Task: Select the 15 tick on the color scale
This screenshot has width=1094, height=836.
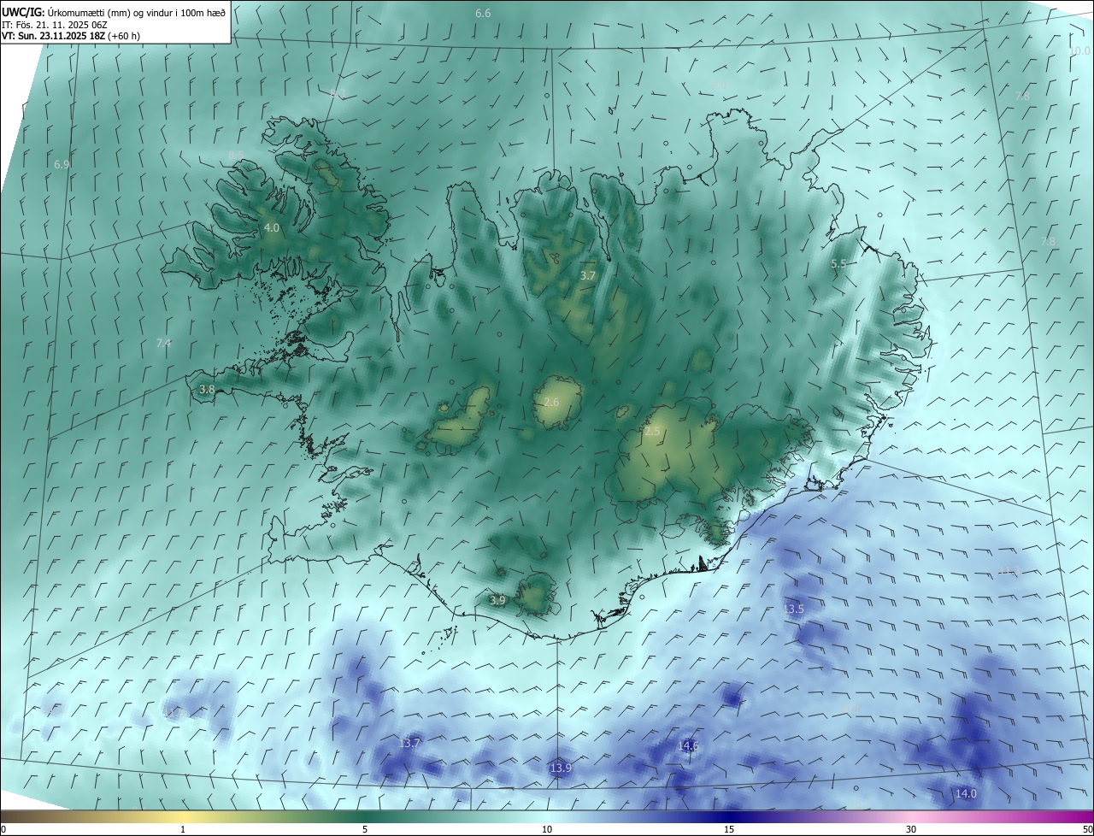Action: point(729,829)
